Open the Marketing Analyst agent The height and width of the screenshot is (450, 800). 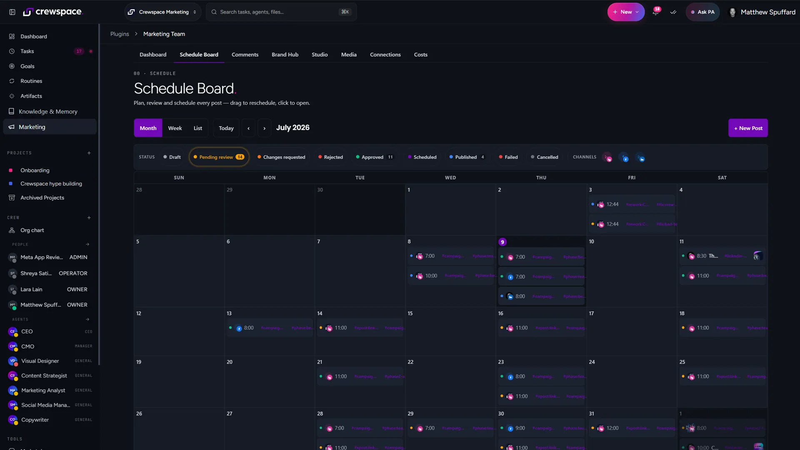tap(50, 390)
